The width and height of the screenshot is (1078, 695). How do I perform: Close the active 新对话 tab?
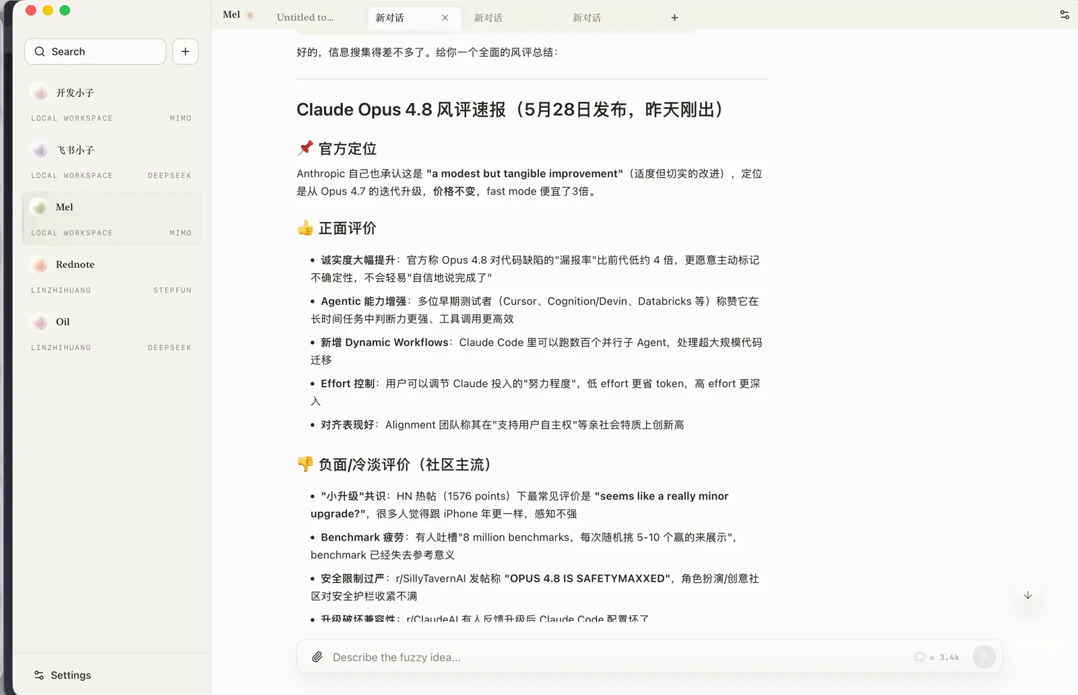[x=445, y=18]
